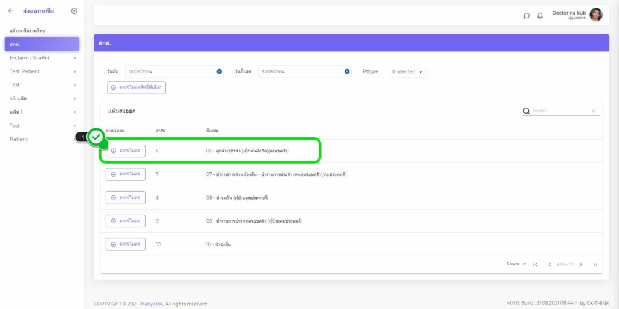Go to the next page of the table
This screenshot has width=619, height=309.
(580, 264)
